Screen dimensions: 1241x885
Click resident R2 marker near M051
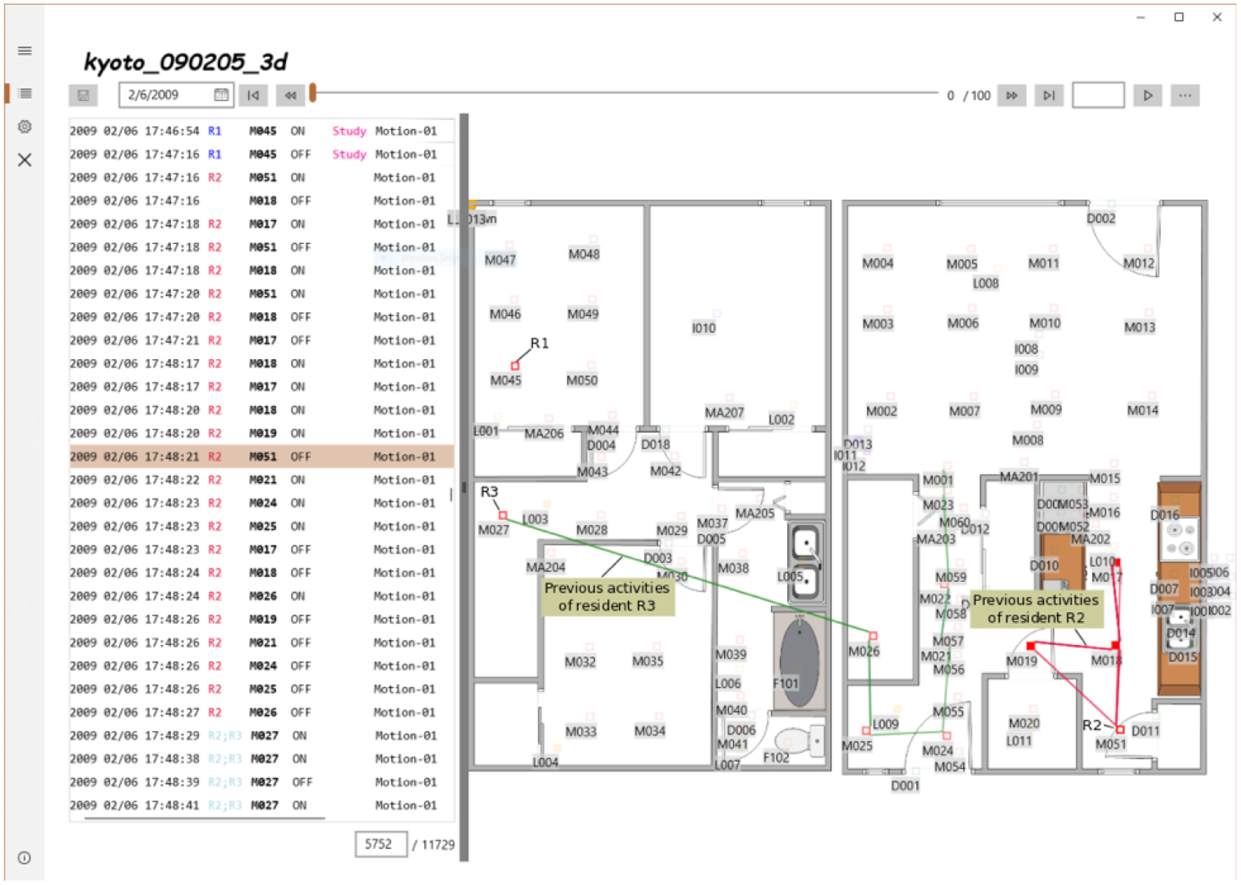point(1120,730)
